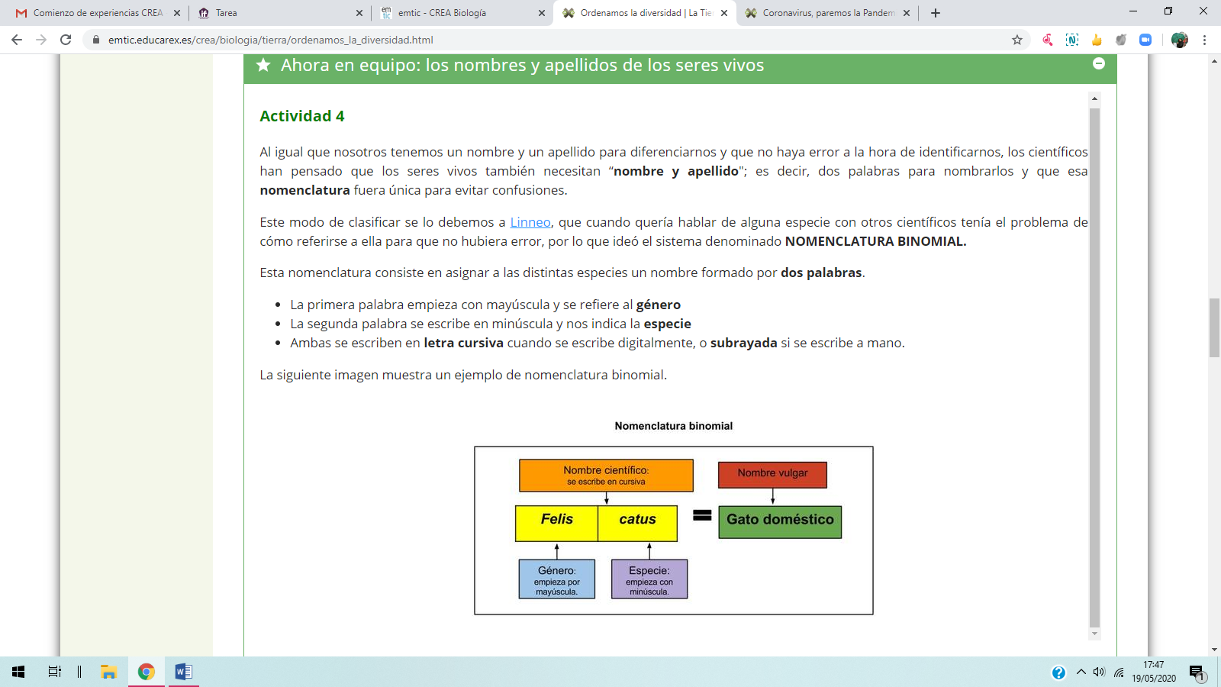
Task: Close the Tarea tab
Action: 359,13
